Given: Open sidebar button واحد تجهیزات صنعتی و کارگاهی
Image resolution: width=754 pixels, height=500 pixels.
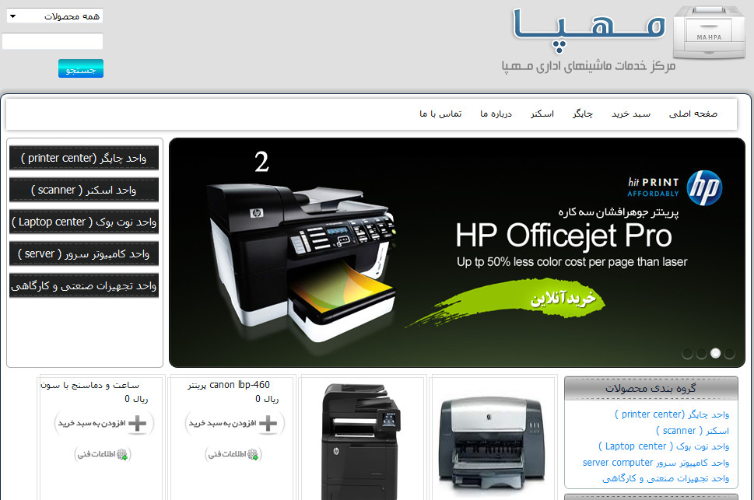Looking at the screenshot, I should (x=84, y=285).
